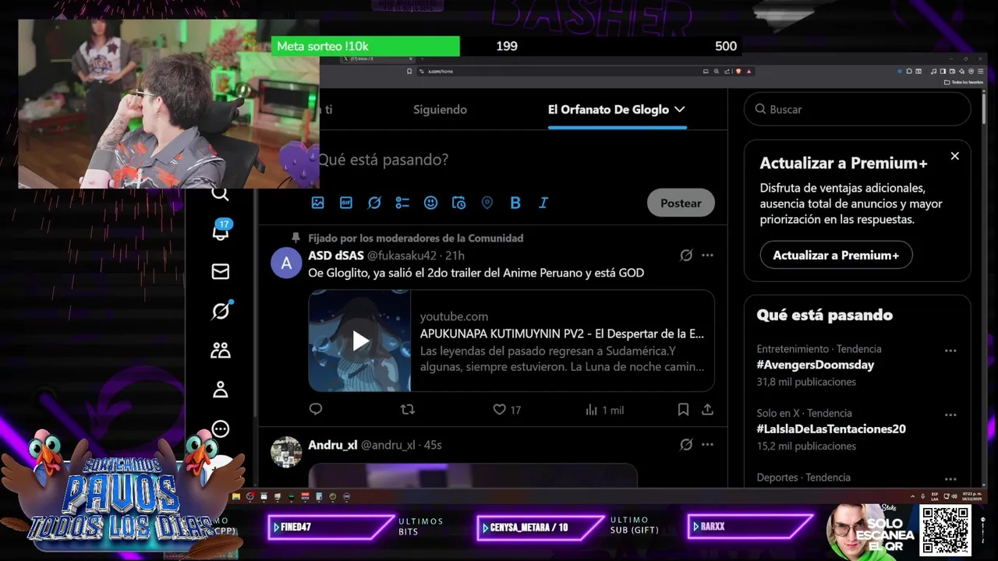998x561 pixels.
Task: Open the Messages envelope in the sidebar
Action: click(x=221, y=271)
